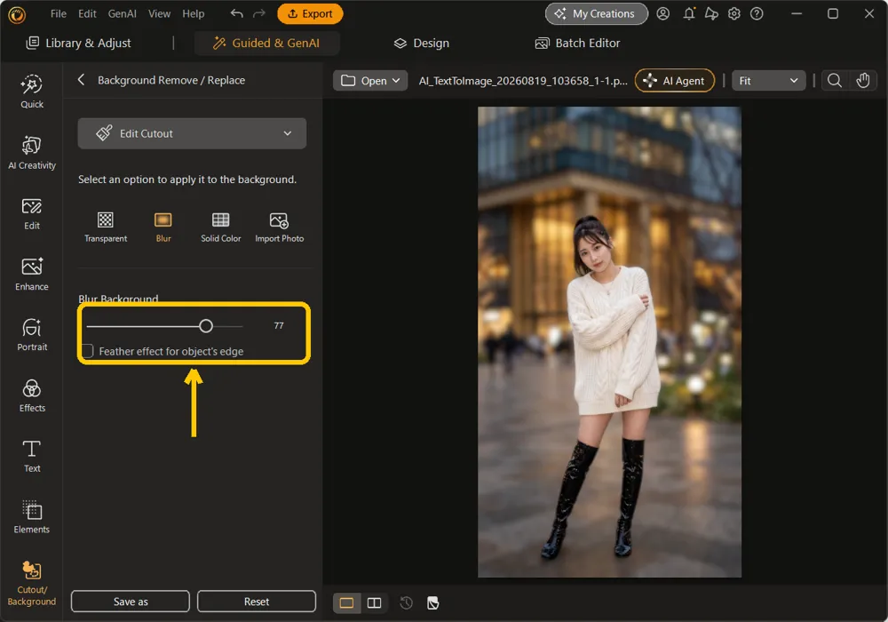Choose Import Photo background option
888x622 pixels.
(x=279, y=227)
